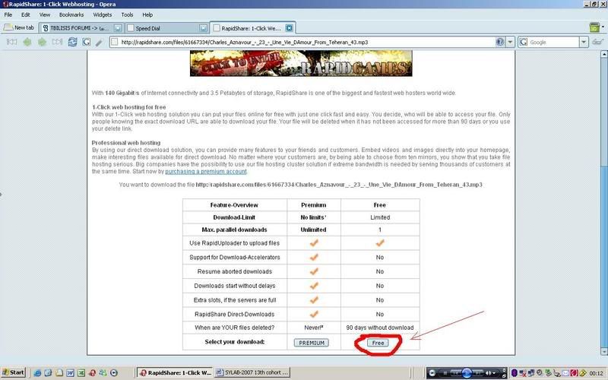
Task: Open the Edit menu
Action: point(26,14)
